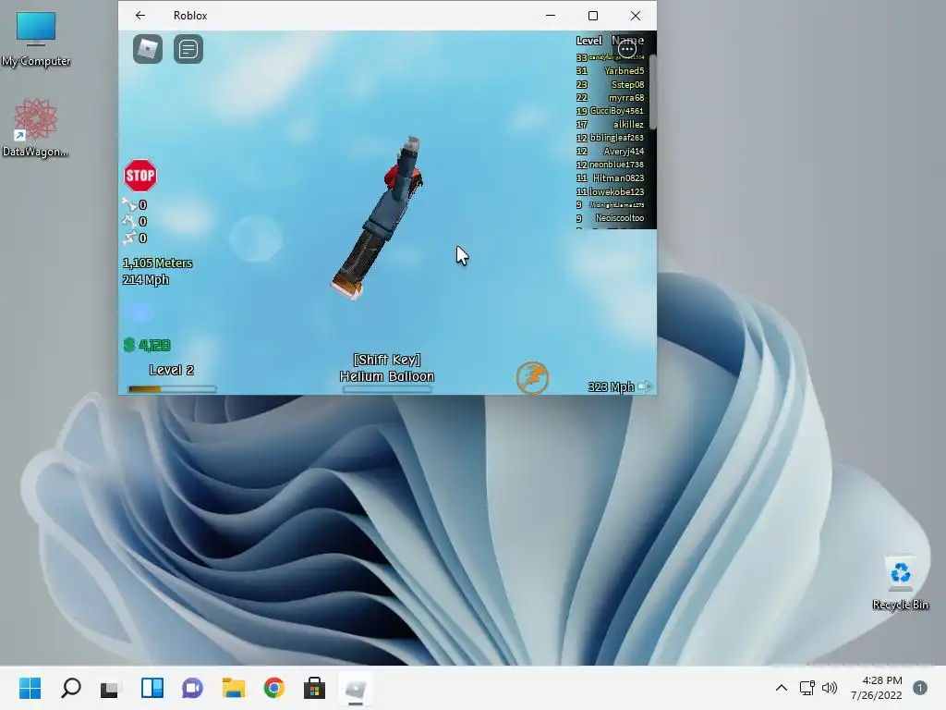Click the first bone counter icon

(129, 204)
